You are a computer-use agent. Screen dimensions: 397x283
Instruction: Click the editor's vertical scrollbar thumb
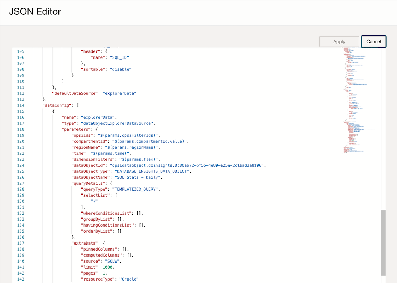coord(383,242)
